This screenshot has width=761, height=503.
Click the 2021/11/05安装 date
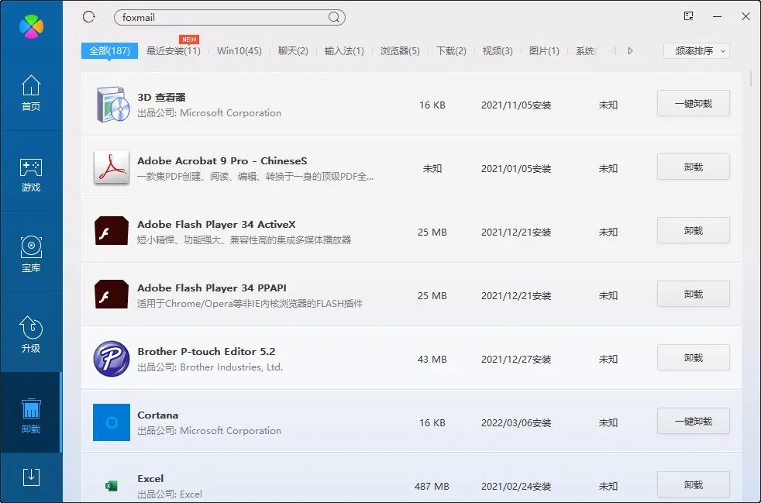coord(516,105)
